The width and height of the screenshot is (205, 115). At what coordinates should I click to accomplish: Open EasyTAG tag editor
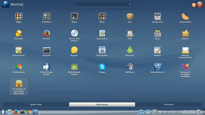click(19, 35)
